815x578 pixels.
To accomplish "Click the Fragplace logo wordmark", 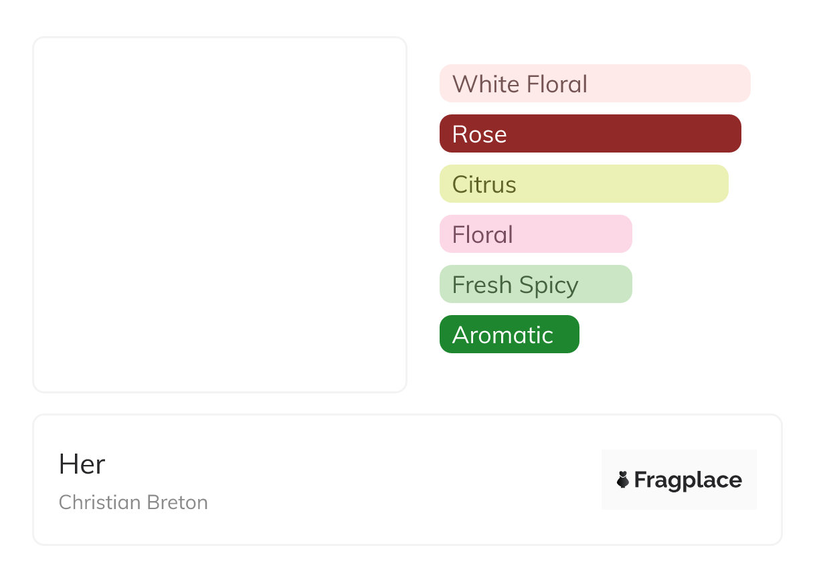I will [680, 480].
